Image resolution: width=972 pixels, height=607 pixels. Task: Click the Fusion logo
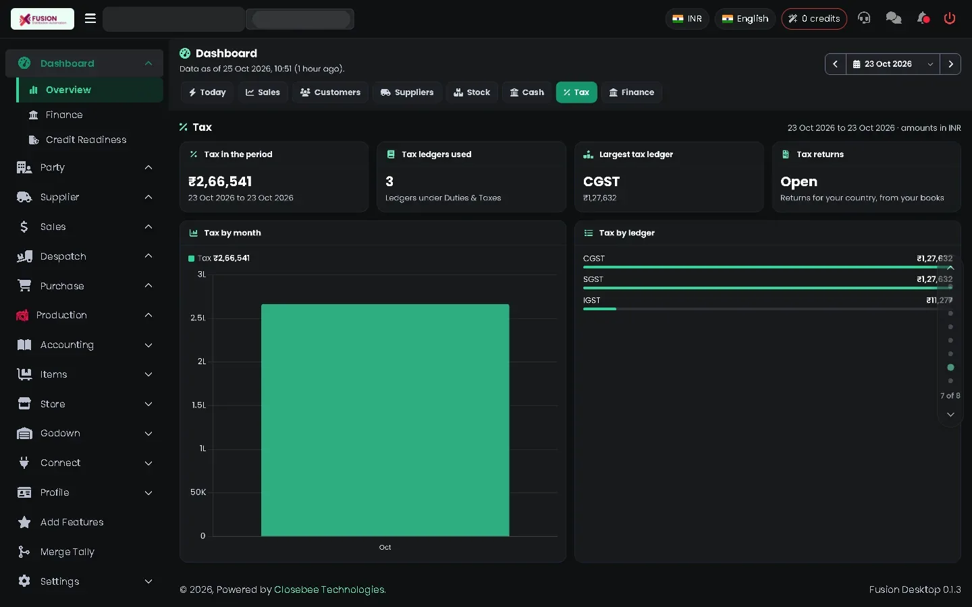(43, 19)
